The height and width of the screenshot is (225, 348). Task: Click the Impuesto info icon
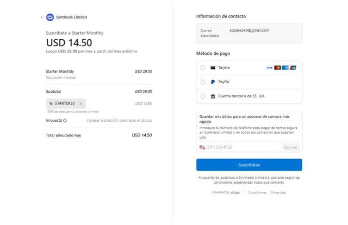[x=65, y=121]
